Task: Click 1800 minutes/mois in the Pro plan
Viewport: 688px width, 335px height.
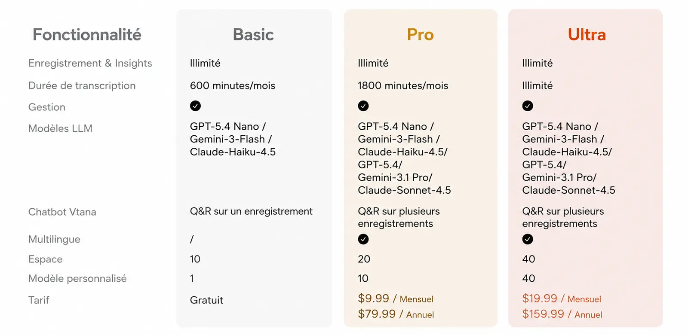Action: [x=403, y=85]
